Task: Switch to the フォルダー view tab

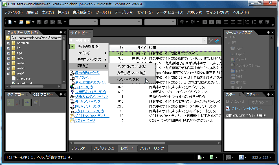Action: [80, 148]
